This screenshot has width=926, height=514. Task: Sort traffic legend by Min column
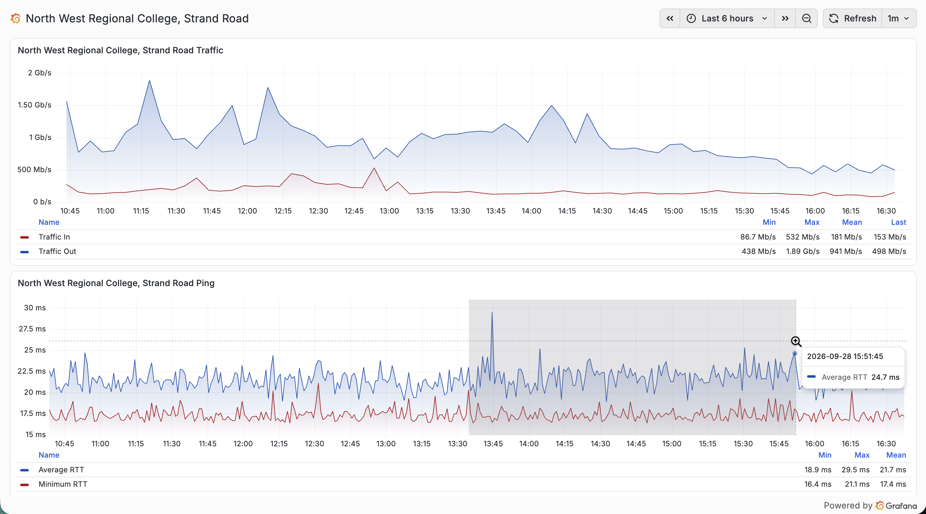coord(769,222)
